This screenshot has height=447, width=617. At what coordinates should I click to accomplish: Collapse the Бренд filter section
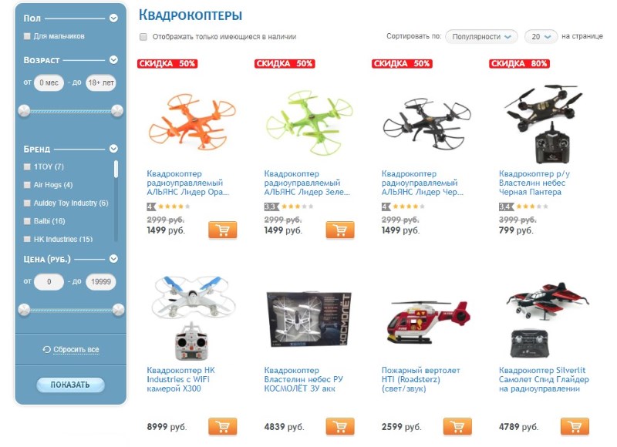pos(113,149)
